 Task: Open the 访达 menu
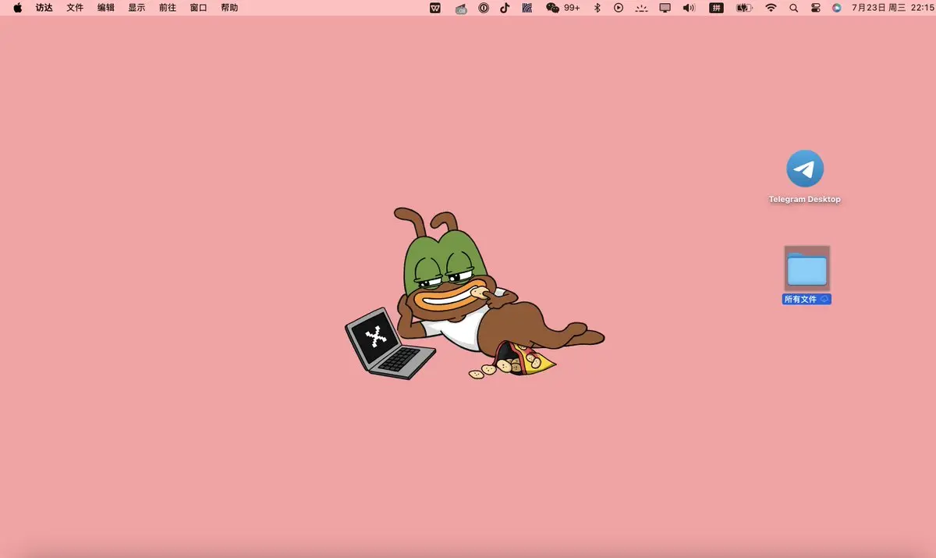click(x=44, y=8)
